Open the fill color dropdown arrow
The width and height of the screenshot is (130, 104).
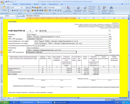click(26, 10)
